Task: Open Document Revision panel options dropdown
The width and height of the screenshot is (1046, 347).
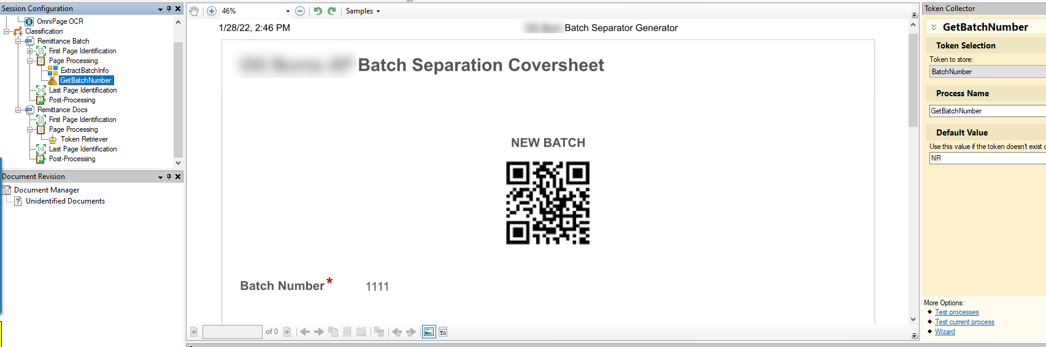Action: point(161,177)
